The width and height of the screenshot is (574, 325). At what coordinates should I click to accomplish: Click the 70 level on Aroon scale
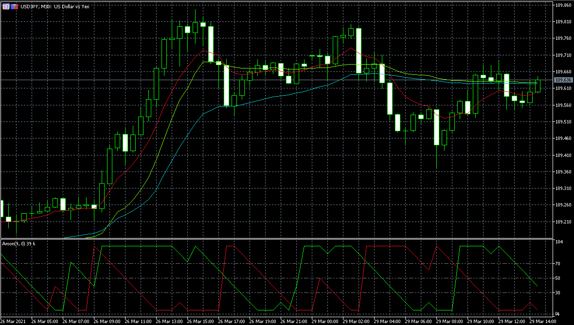pyautogui.click(x=559, y=264)
